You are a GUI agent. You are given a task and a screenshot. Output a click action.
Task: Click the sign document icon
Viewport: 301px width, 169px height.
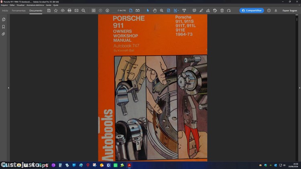208,10
